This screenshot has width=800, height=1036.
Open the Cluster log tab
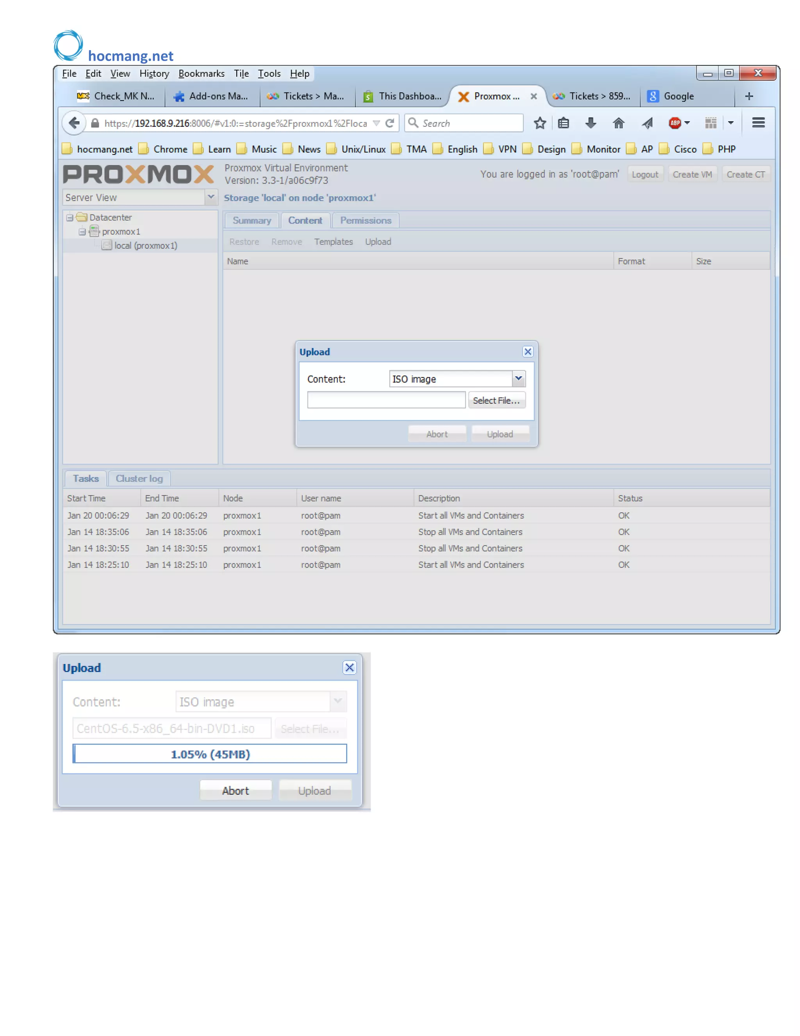pos(139,479)
